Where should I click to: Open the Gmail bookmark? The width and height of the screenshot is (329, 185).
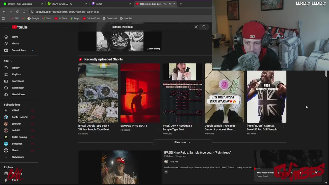[47, 18]
